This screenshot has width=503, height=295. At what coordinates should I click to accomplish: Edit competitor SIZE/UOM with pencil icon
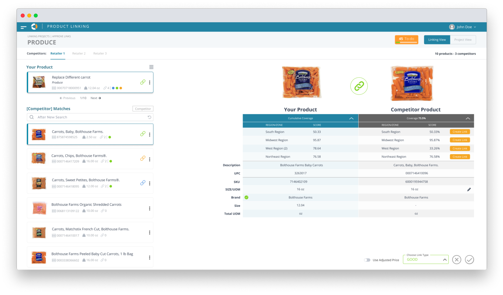469,189
